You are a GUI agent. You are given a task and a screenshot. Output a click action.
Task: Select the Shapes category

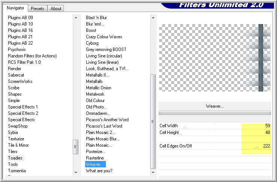point(15,94)
